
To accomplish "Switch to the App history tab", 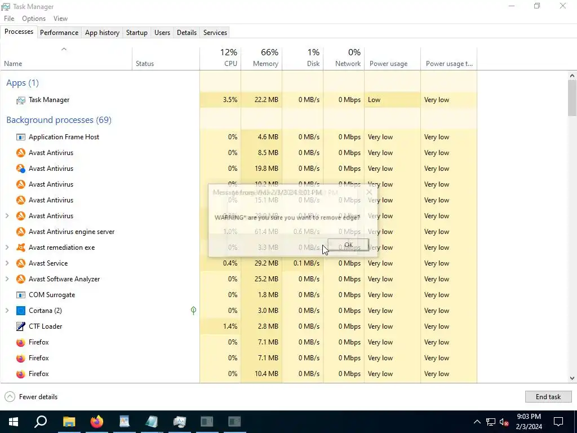I will click(x=103, y=33).
